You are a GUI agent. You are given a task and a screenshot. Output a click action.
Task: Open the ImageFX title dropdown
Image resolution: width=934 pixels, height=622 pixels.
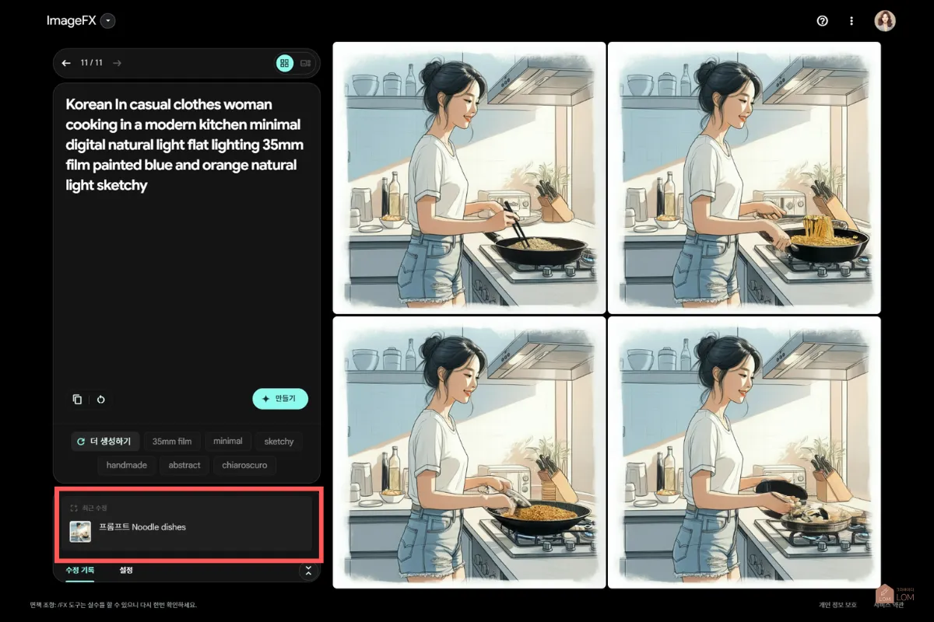point(107,21)
